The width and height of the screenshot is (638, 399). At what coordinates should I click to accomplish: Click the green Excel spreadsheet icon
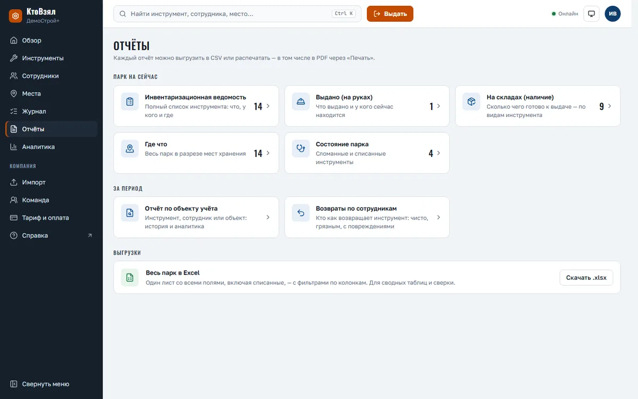(x=130, y=277)
